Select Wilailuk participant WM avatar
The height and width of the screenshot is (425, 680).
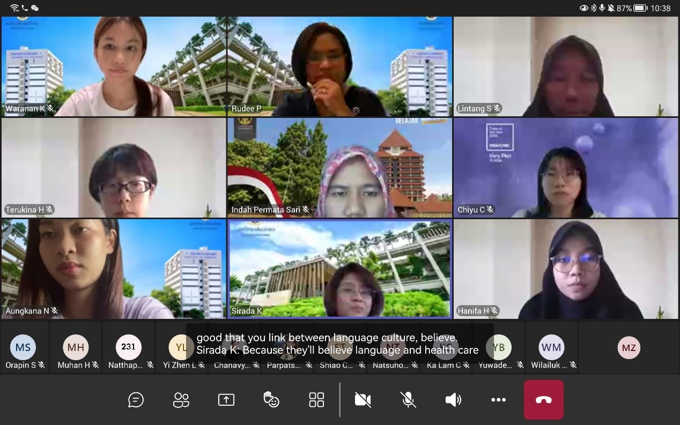click(x=551, y=347)
